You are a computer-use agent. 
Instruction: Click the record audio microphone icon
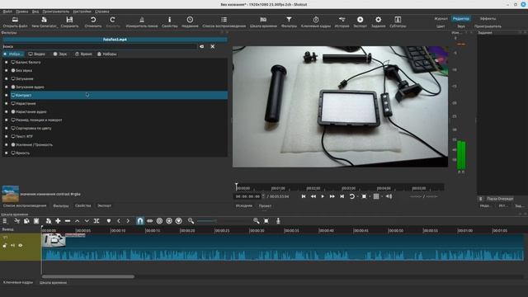pyautogui.click(x=278, y=221)
